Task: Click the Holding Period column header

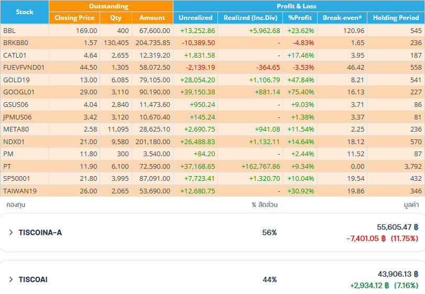Action: pyautogui.click(x=396, y=18)
